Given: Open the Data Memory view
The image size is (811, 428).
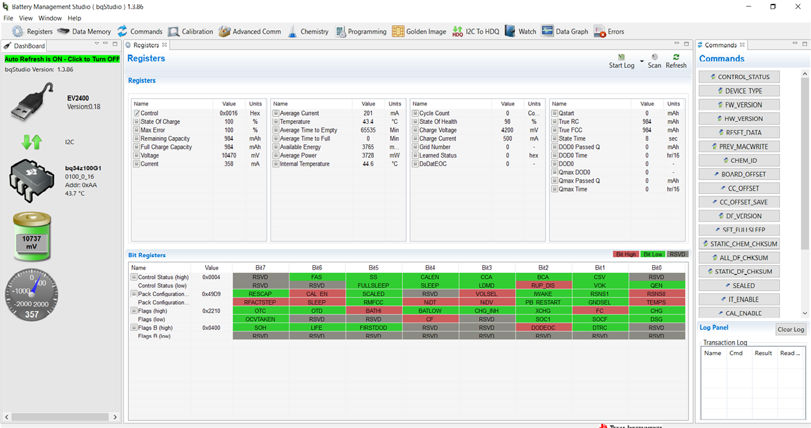Looking at the screenshot, I should tap(84, 32).
